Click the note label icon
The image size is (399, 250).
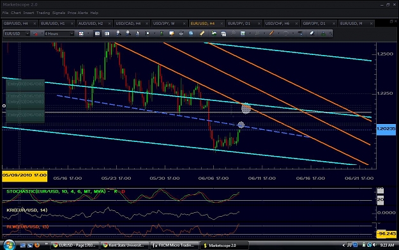click(172, 33)
